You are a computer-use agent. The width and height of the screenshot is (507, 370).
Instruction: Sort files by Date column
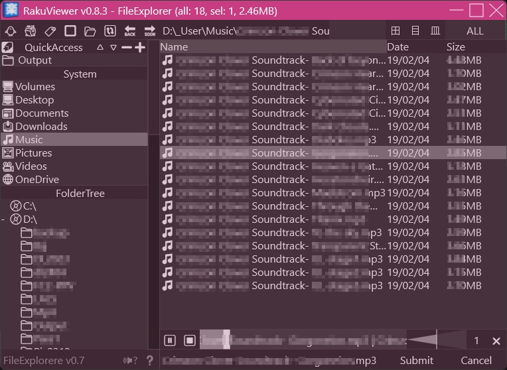tap(416, 47)
